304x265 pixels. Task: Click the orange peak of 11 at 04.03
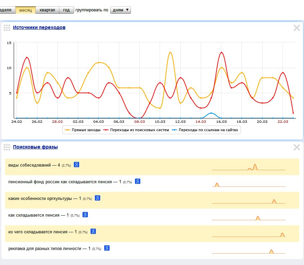click(x=99, y=62)
